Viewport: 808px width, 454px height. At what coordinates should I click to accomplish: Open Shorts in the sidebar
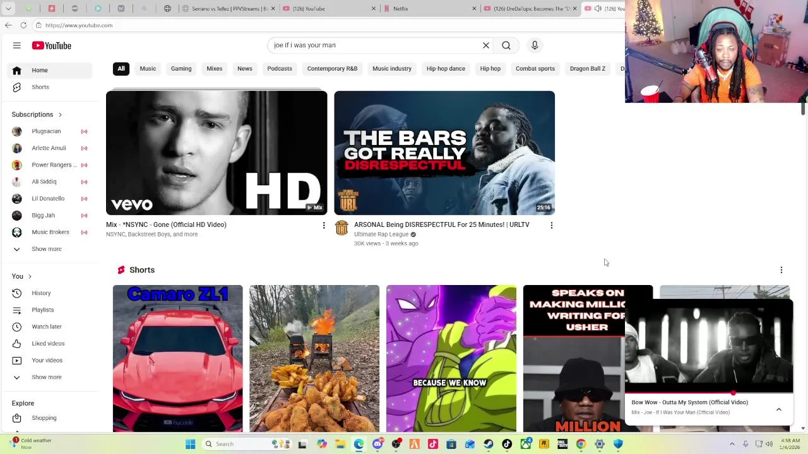point(50,87)
